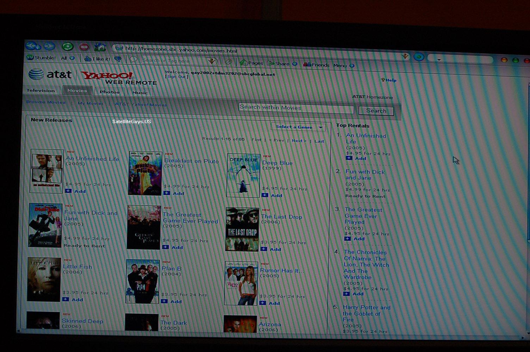Click the tag icon in the StumbleUpon toolbar
The width and height of the screenshot is (530, 352).
(228, 62)
